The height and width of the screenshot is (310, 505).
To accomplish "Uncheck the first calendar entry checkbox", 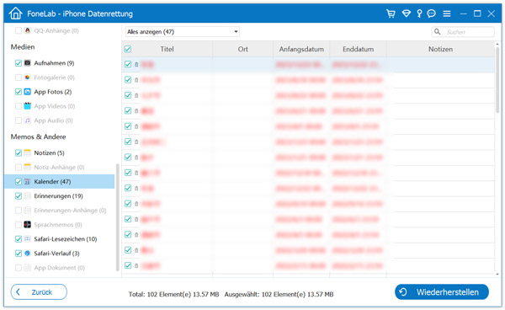I will tap(128, 65).
